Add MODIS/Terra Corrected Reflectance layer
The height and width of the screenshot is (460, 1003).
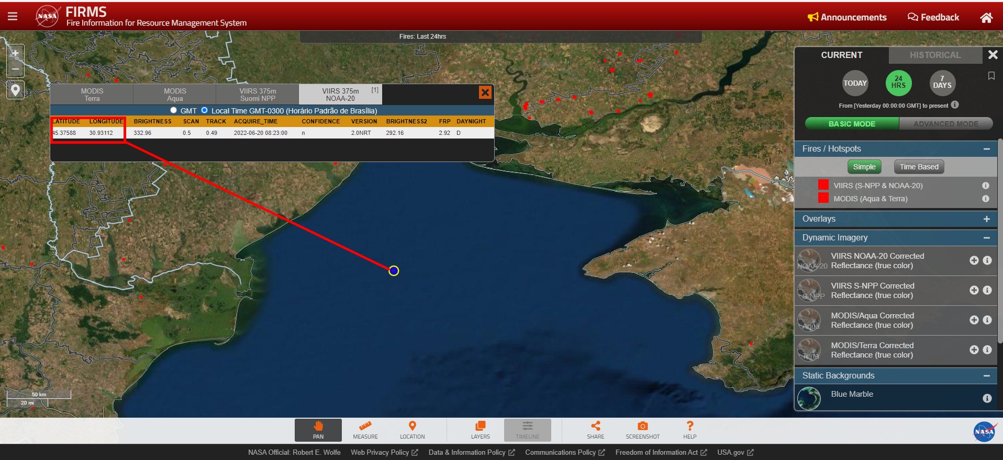(974, 350)
